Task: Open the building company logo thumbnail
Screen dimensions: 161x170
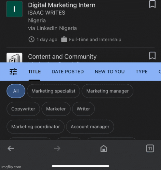Action: click(x=14, y=57)
